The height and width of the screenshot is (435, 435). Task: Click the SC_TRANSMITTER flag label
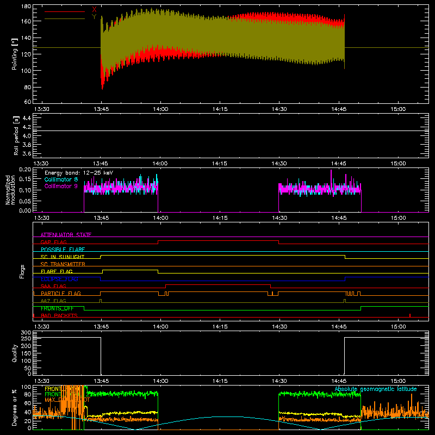pos(63,264)
